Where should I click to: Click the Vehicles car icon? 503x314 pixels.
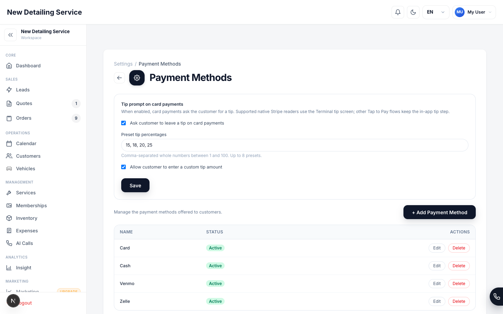[9, 169]
